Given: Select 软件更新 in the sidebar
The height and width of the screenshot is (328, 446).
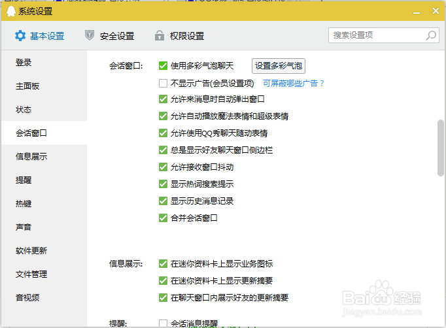Looking at the screenshot, I should 44,251.
